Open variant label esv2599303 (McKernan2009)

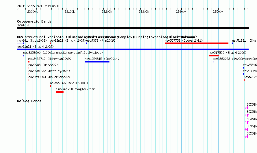pos(50,77)
